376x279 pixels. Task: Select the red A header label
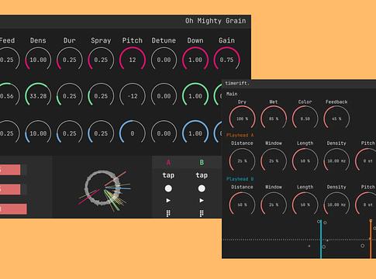tap(168, 163)
